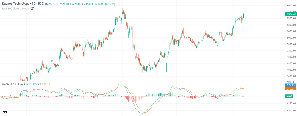Click the open price O7237.00 value
This screenshot has height=116, width=297.
tap(51, 4)
